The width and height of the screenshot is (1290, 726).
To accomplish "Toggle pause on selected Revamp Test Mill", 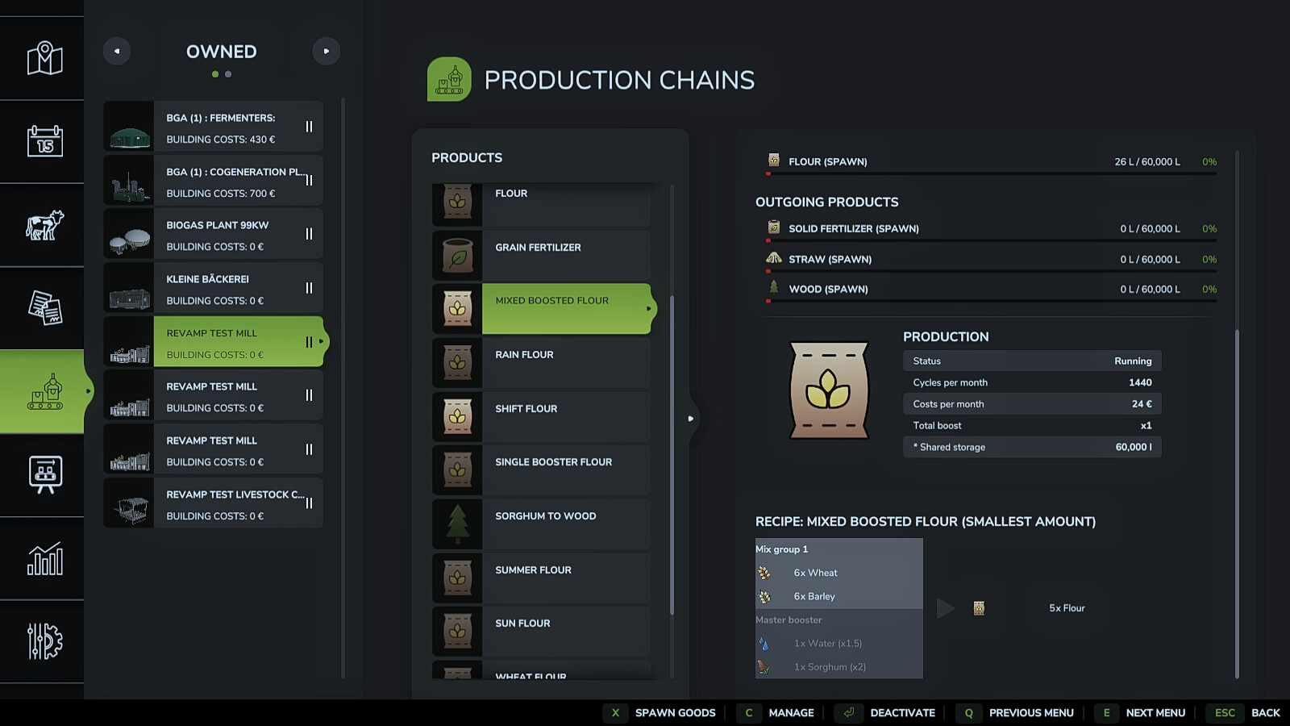I will point(309,342).
